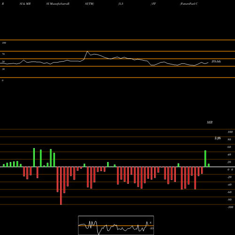The width and height of the screenshot is (235, 235).
Task: Click the SI & MR header label
Action: [x=25, y=4]
